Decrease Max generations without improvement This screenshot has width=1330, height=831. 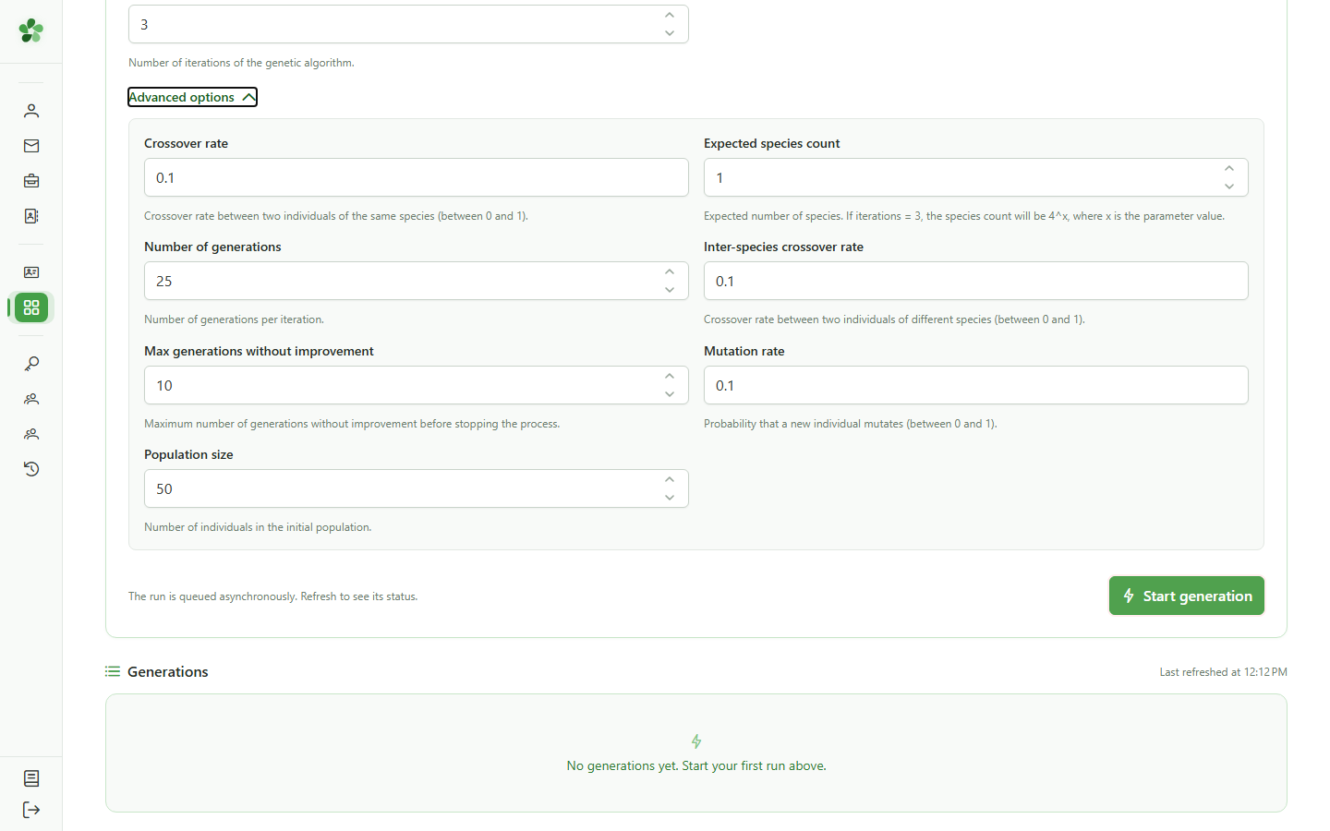(x=670, y=394)
